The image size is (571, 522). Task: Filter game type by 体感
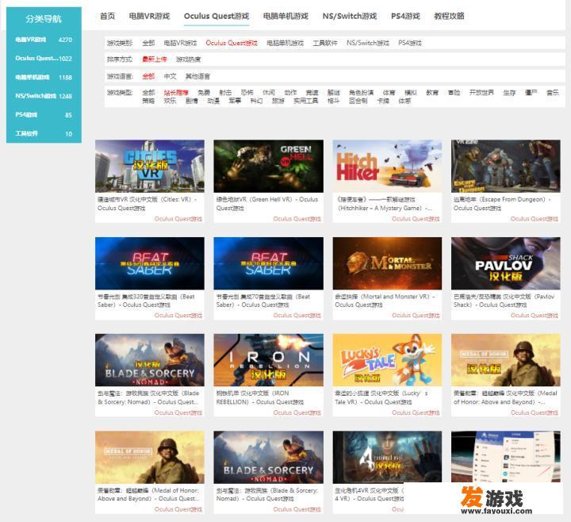click(x=404, y=101)
